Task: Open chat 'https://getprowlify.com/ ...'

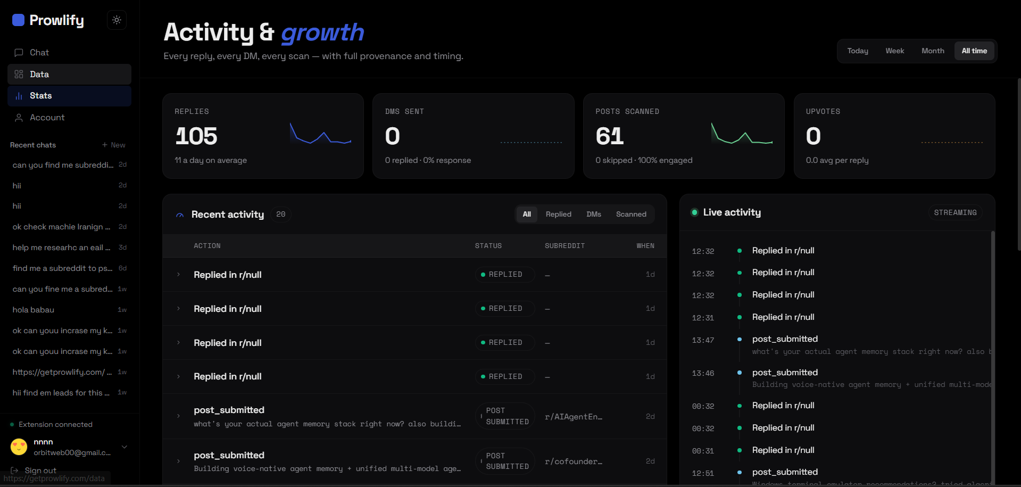Action: (x=69, y=372)
